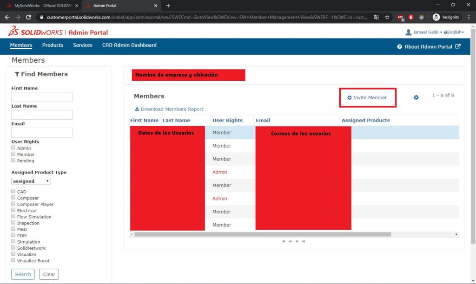Go to next page of members list
The height and width of the screenshot is (284, 476).
[297, 241]
